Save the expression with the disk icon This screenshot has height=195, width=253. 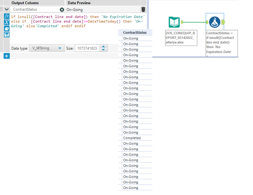pyautogui.click(x=7, y=34)
